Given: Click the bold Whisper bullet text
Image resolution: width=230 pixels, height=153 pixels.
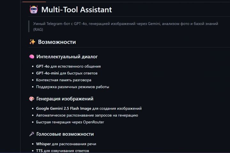Looking at the screenshot, I should [43, 144].
